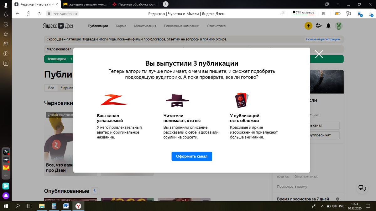Click the zen.yandex.ru address field

(x=65, y=13)
